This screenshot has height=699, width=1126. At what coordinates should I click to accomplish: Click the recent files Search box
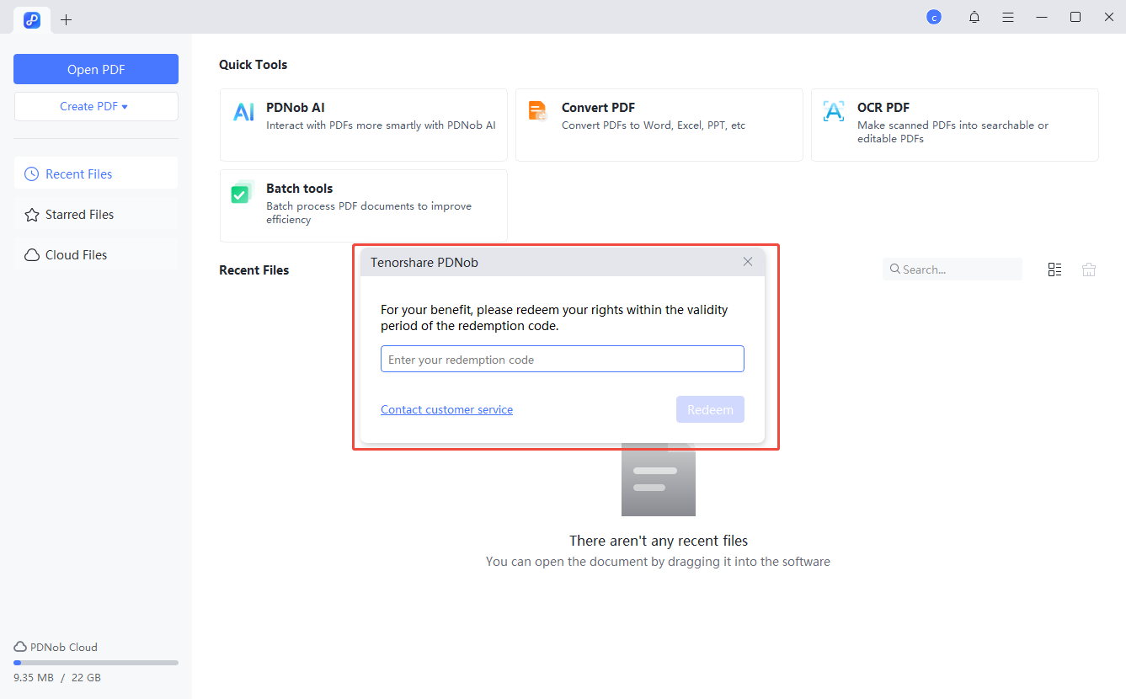953,269
